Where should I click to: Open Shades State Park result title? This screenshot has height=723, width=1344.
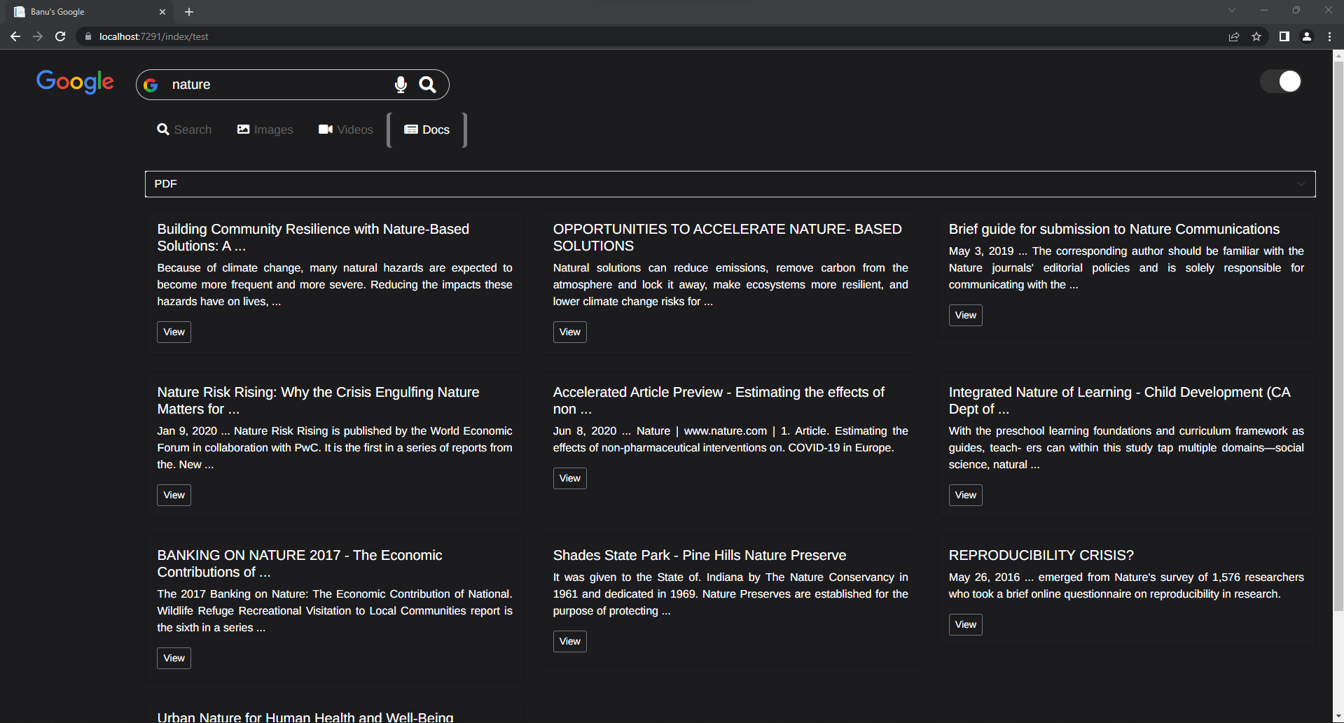coord(699,555)
